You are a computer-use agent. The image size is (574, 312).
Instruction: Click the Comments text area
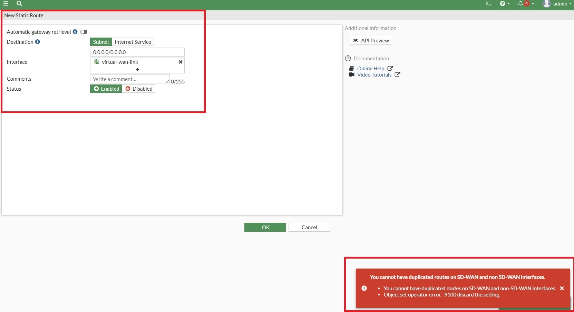[x=130, y=79]
